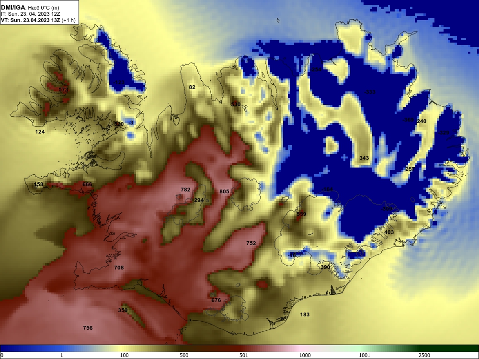Click the 530 value label
This screenshot has width=479, height=359.
click(x=236, y=104)
